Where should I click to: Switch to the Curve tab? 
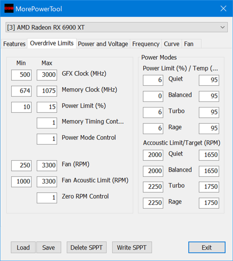(x=172, y=44)
